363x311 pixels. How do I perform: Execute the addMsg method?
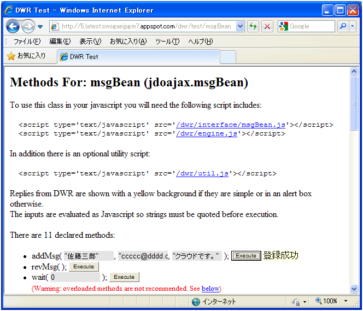246,256
